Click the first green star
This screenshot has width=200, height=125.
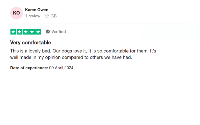(x=13, y=32)
